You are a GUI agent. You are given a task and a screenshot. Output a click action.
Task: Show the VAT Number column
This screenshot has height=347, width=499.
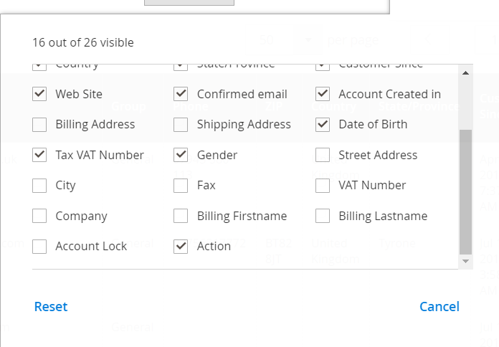pyautogui.click(x=323, y=186)
